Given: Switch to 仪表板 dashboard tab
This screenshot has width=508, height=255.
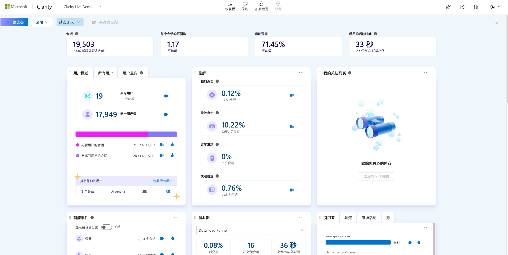Looking at the screenshot, I should (x=230, y=6).
